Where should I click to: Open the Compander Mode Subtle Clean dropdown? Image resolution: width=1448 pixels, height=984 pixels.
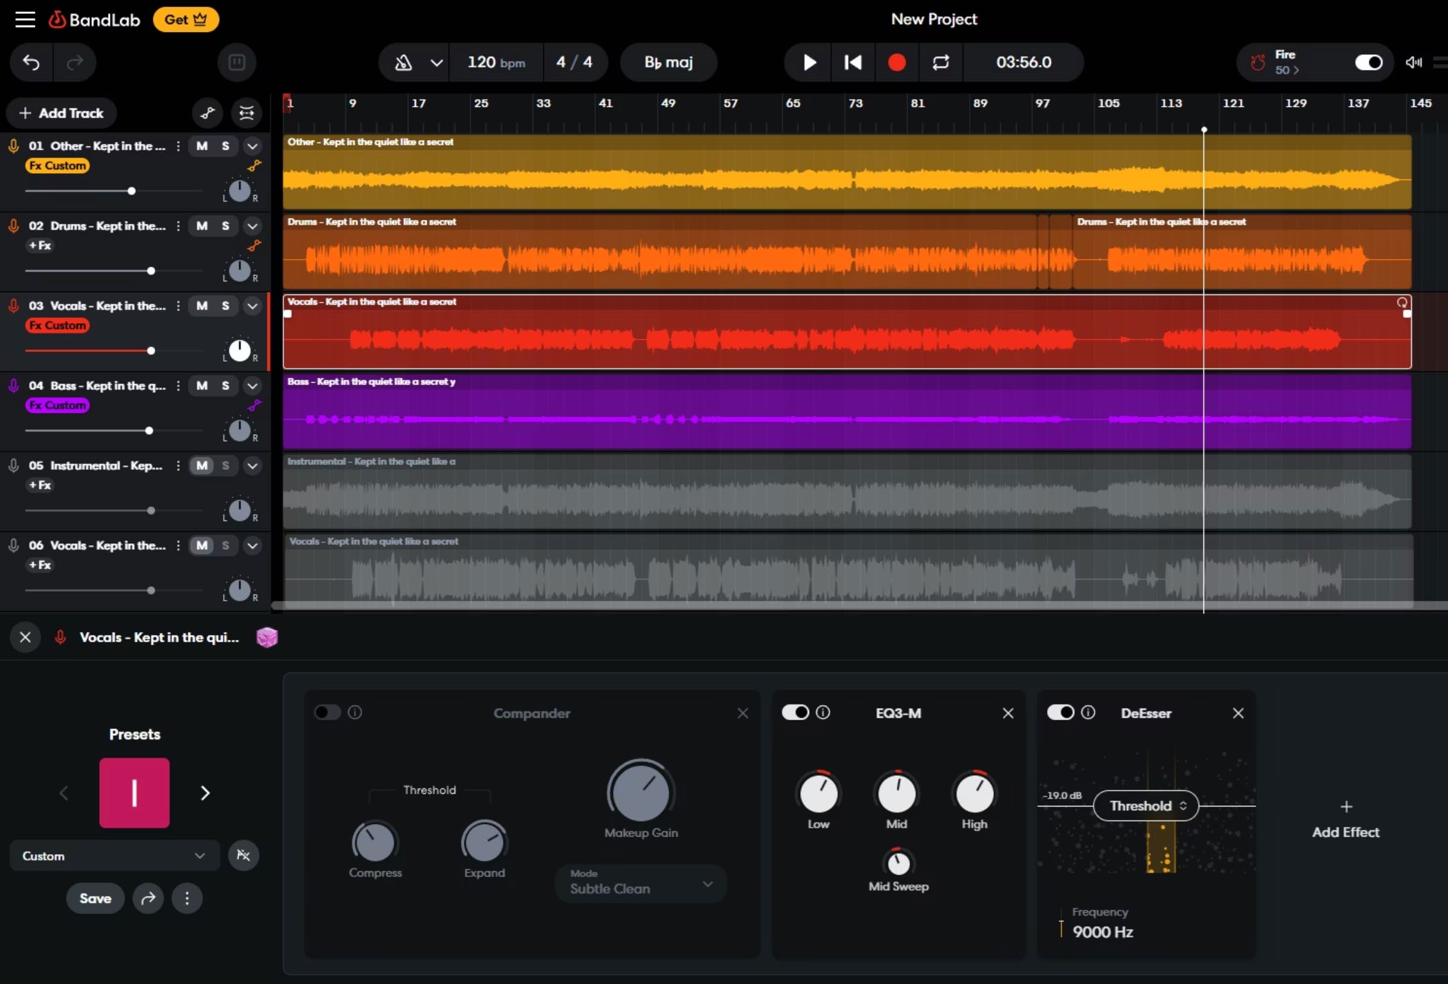pyautogui.click(x=641, y=883)
